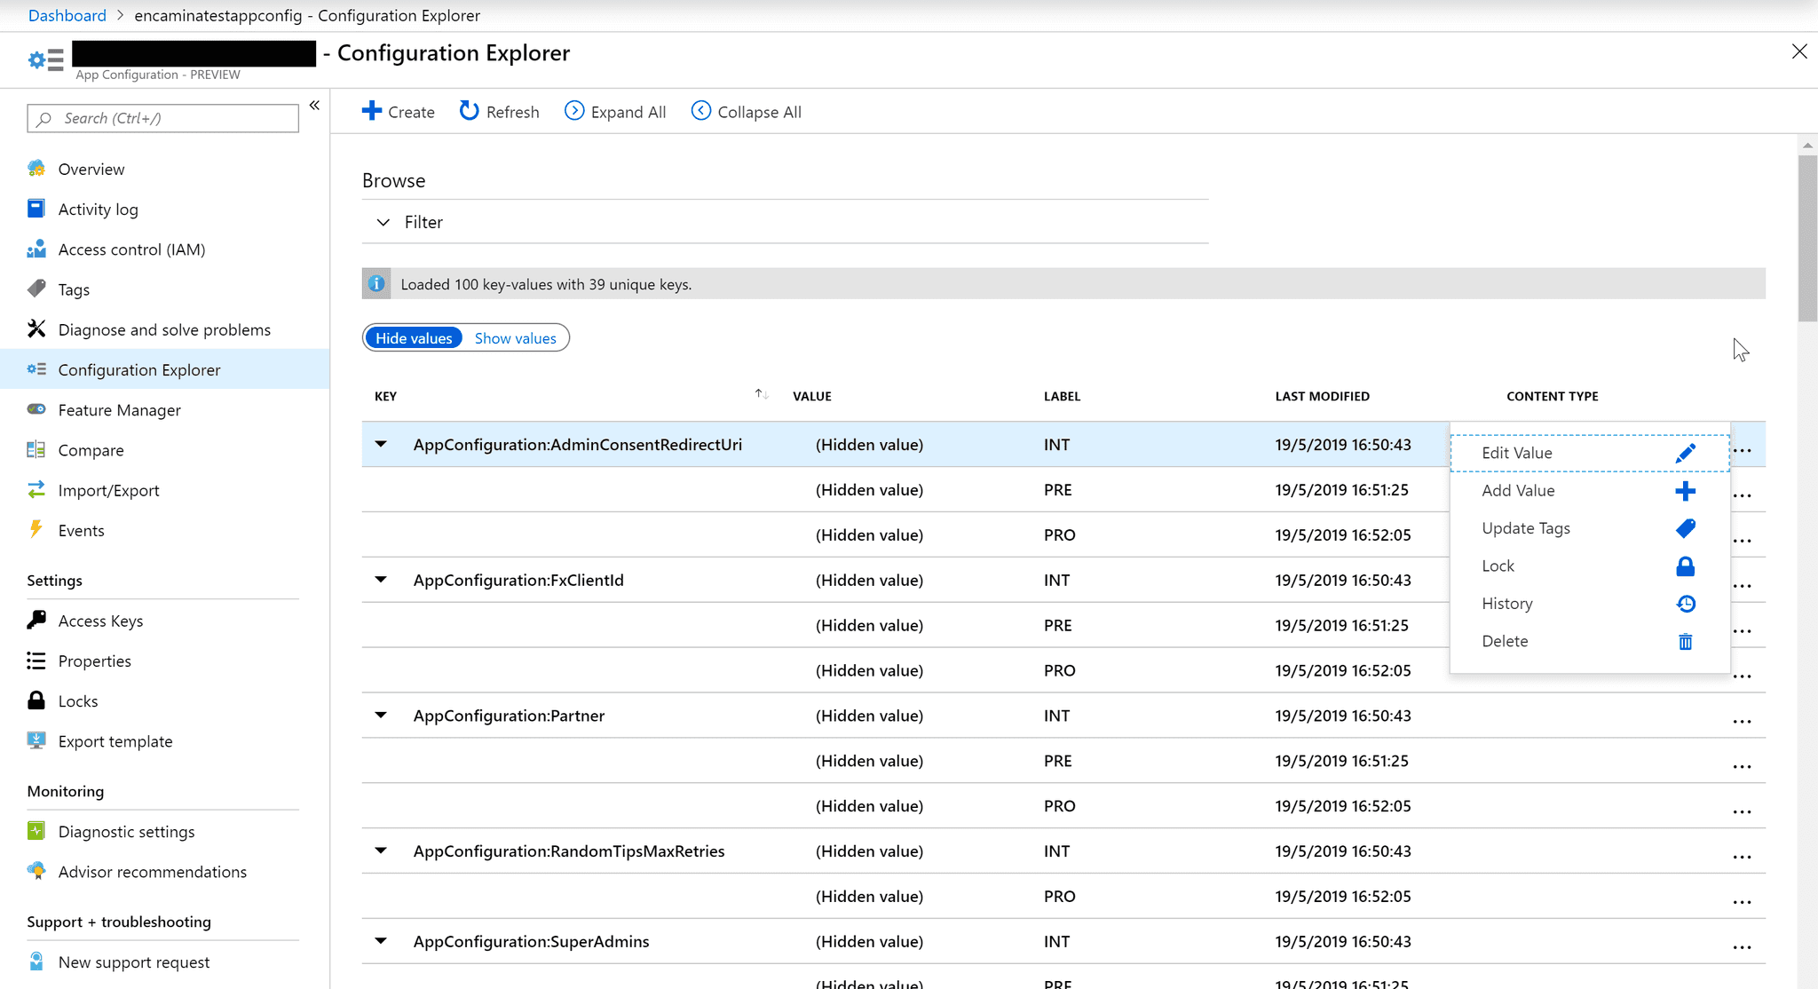This screenshot has height=989, width=1818.
Task: Select Lock from the context menu
Action: click(1498, 566)
